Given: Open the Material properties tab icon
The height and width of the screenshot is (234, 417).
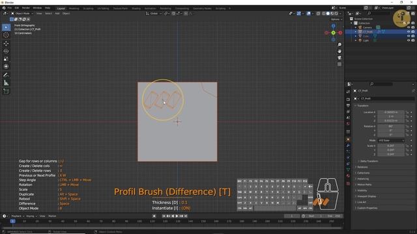Looking at the screenshot, I should click(348, 176).
